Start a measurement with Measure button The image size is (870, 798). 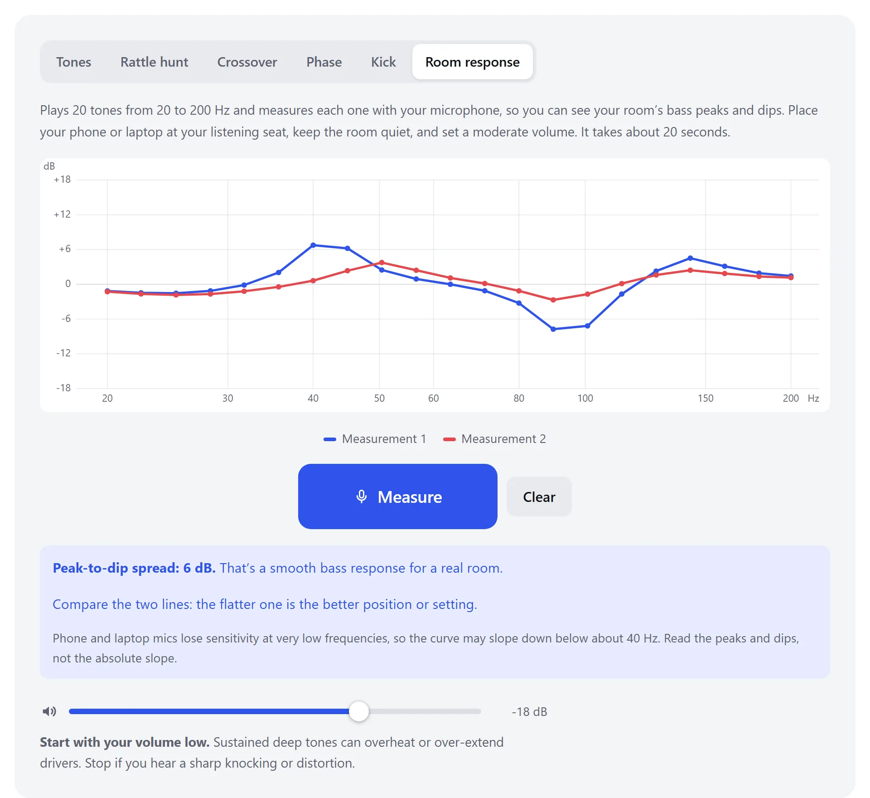[x=397, y=496]
